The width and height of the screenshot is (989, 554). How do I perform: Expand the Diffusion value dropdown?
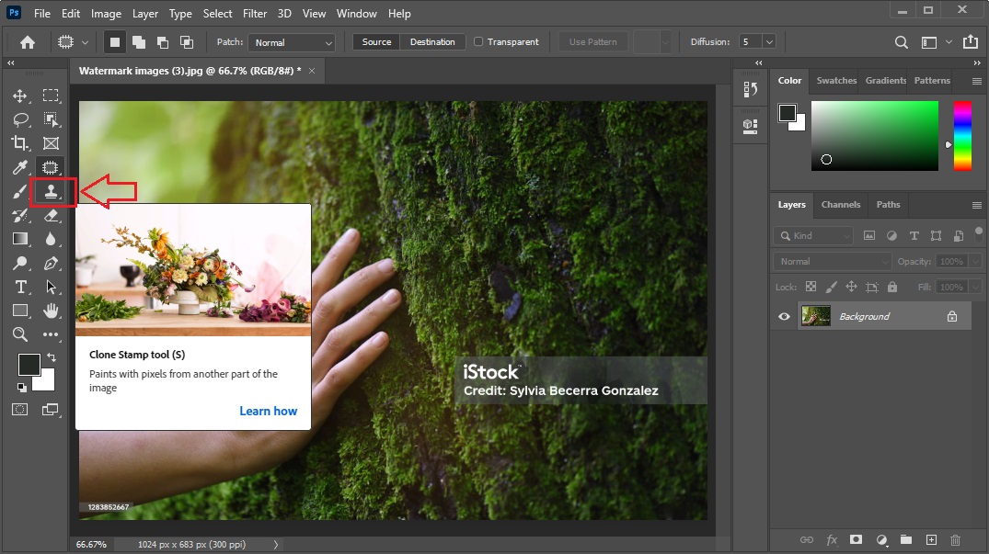tap(769, 42)
